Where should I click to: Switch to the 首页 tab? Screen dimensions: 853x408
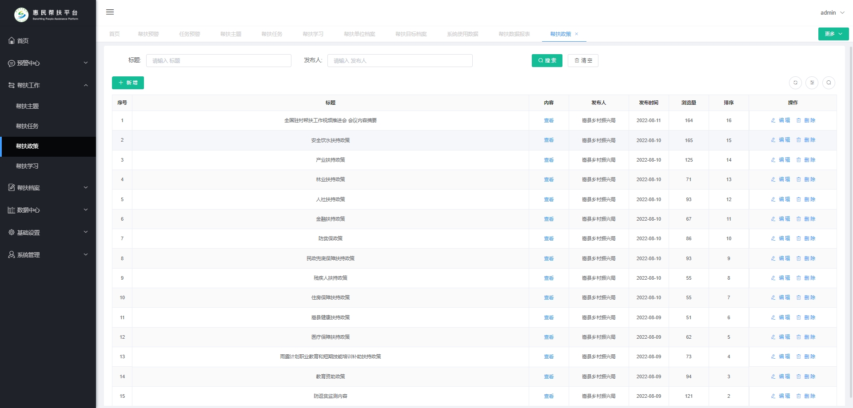click(115, 34)
